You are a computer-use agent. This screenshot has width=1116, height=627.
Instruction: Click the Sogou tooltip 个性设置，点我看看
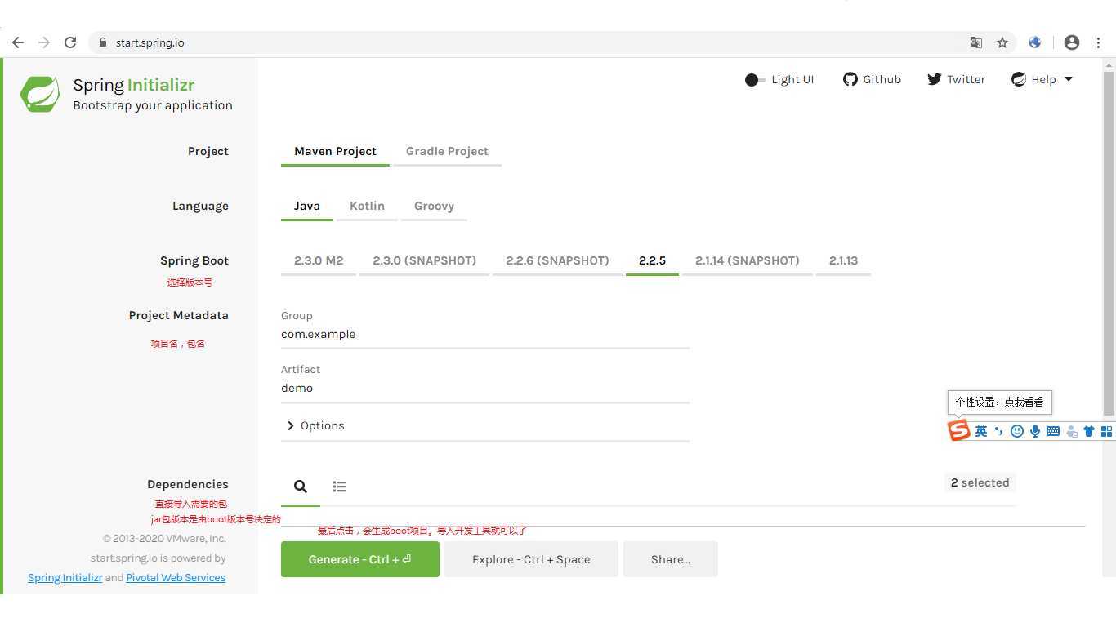pyautogui.click(x=1000, y=402)
